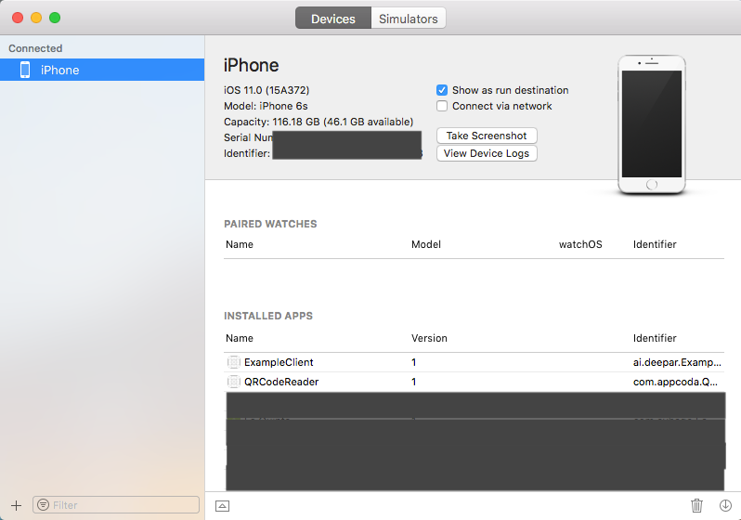Click the iPhone device image
This screenshot has height=520, width=741.
point(652,124)
